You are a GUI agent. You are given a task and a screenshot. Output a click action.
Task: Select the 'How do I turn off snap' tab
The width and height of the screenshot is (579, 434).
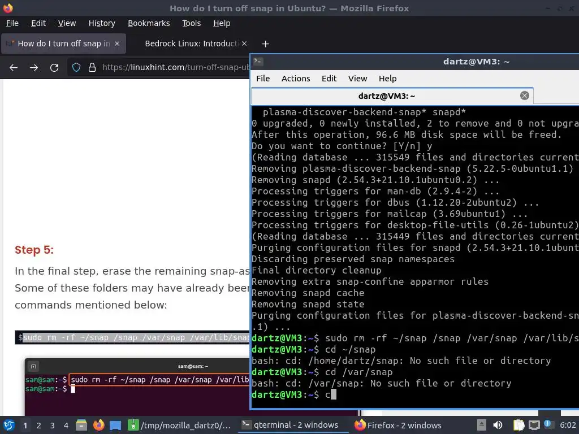click(63, 44)
